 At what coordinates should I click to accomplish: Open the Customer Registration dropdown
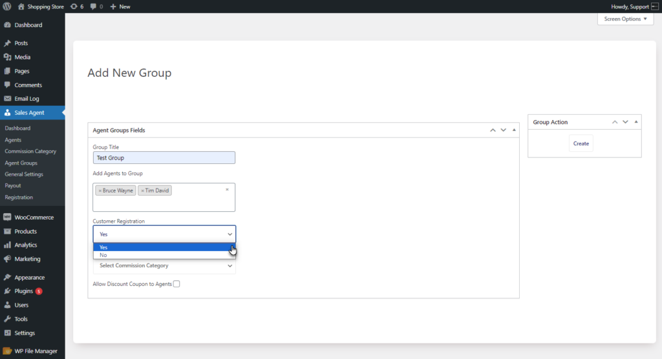(164, 234)
